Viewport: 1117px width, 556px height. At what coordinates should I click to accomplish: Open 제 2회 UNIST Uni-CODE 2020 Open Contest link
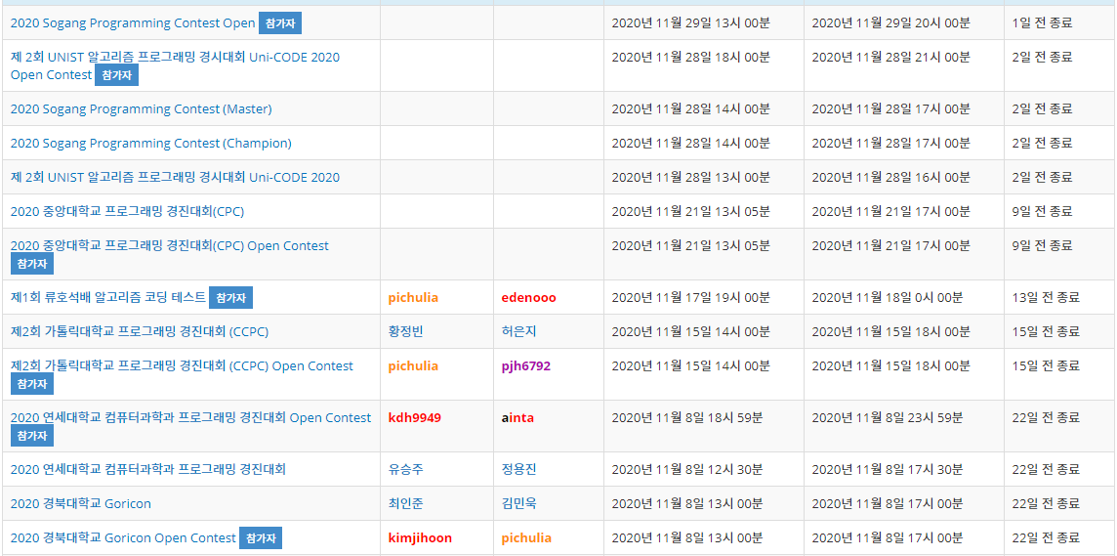pos(175,65)
